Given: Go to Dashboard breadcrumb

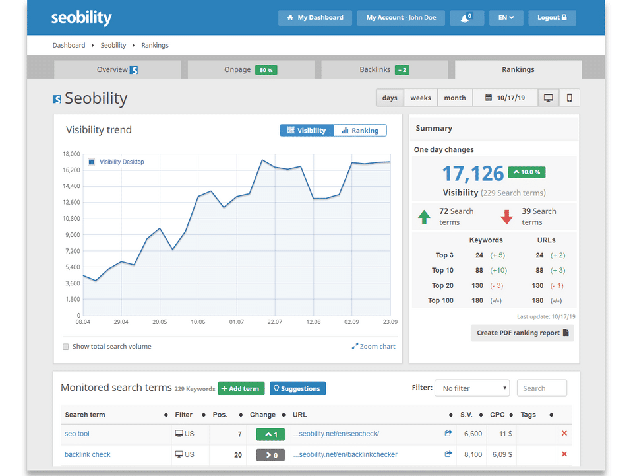Looking at the screenshot, I should (x=69, y=45).
